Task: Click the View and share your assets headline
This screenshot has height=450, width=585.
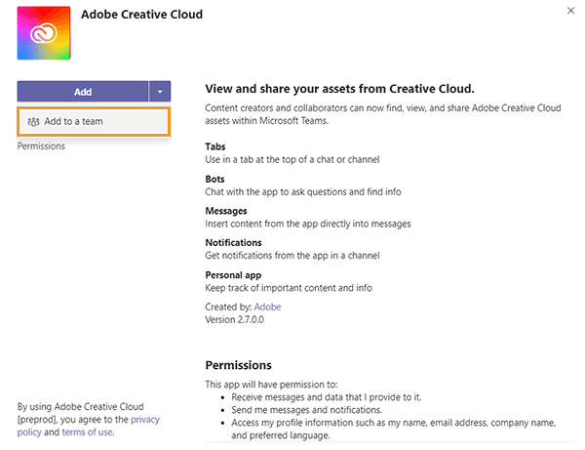Action: [340, 89]
